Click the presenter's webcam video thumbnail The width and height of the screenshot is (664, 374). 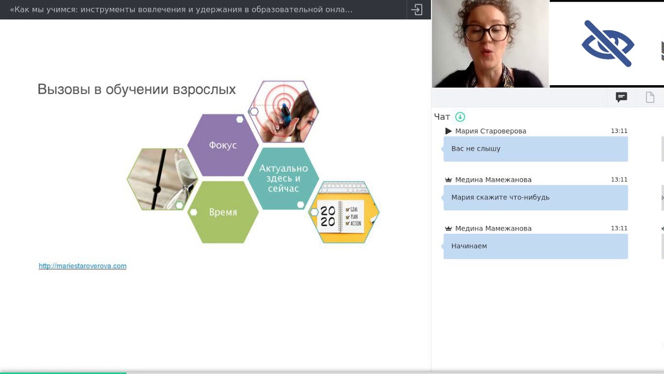pyautogui.click(x=490, y=44)
